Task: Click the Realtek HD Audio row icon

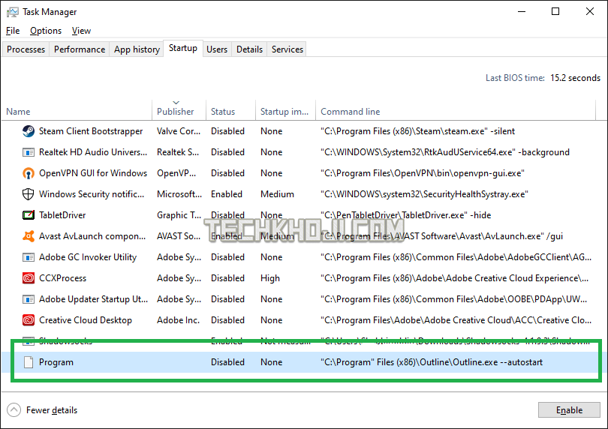Action: tap(29, 152)
